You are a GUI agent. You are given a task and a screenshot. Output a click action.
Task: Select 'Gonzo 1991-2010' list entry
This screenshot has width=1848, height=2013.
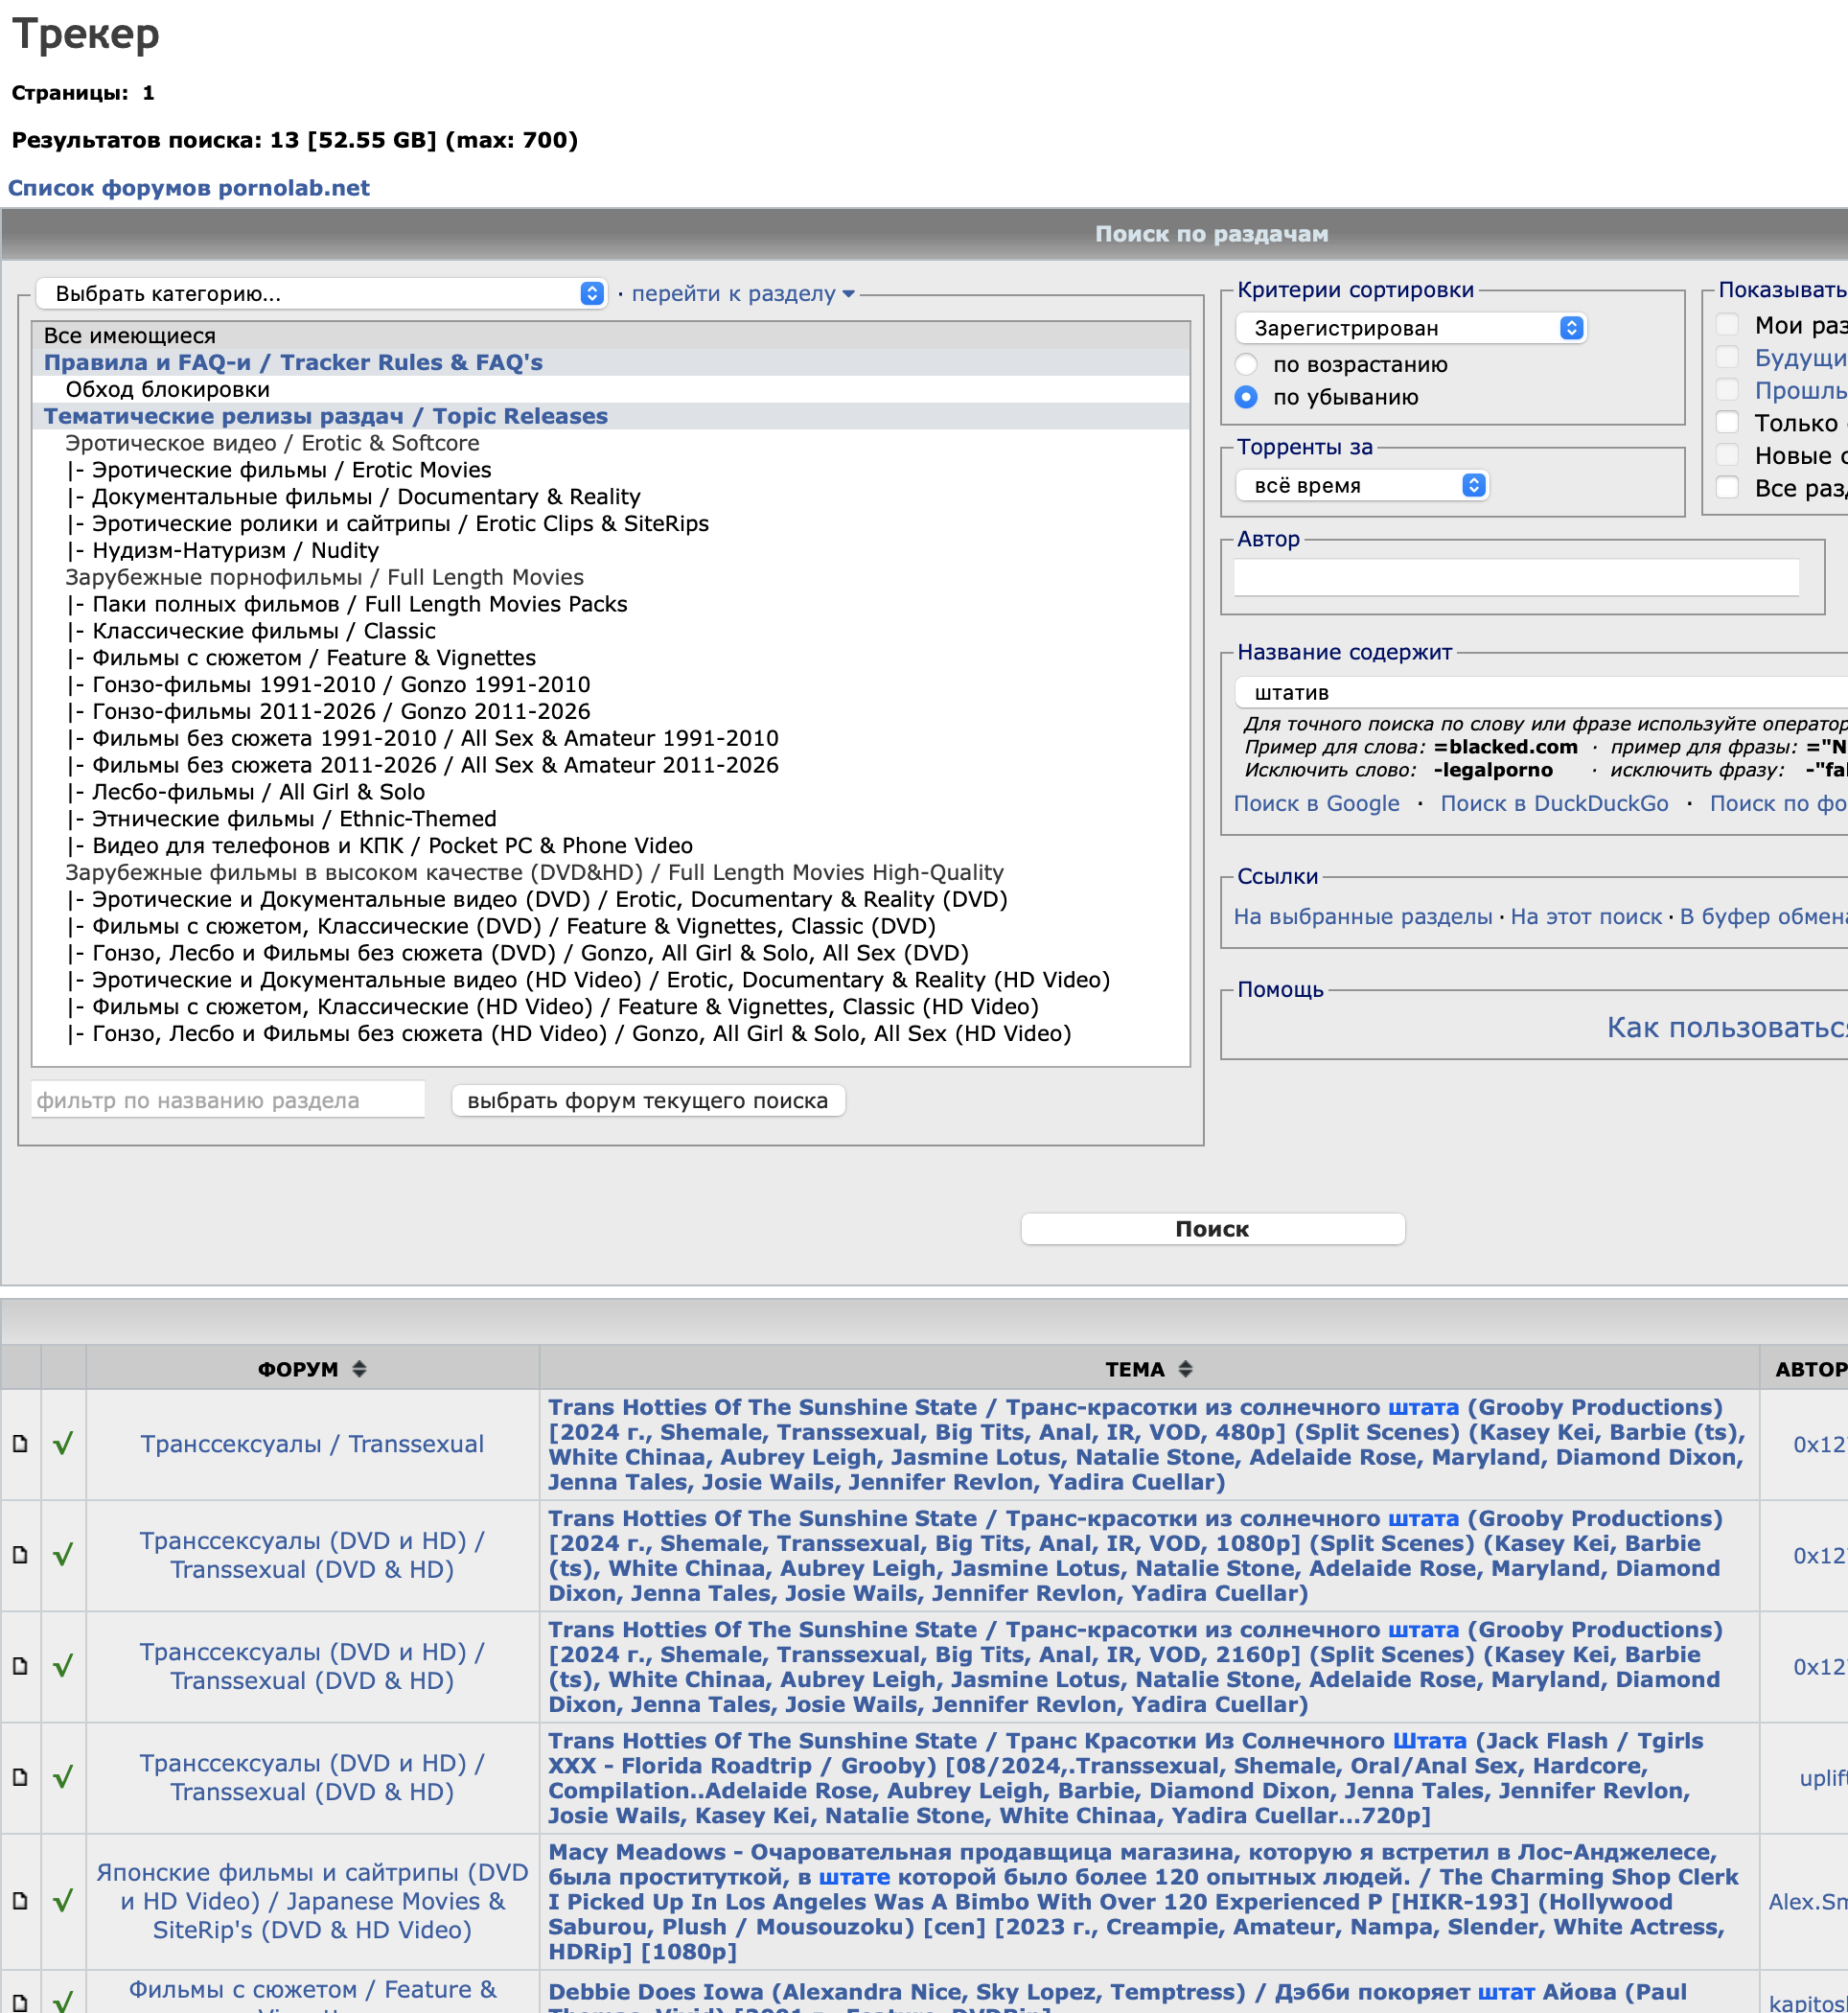tap(611, 685)
